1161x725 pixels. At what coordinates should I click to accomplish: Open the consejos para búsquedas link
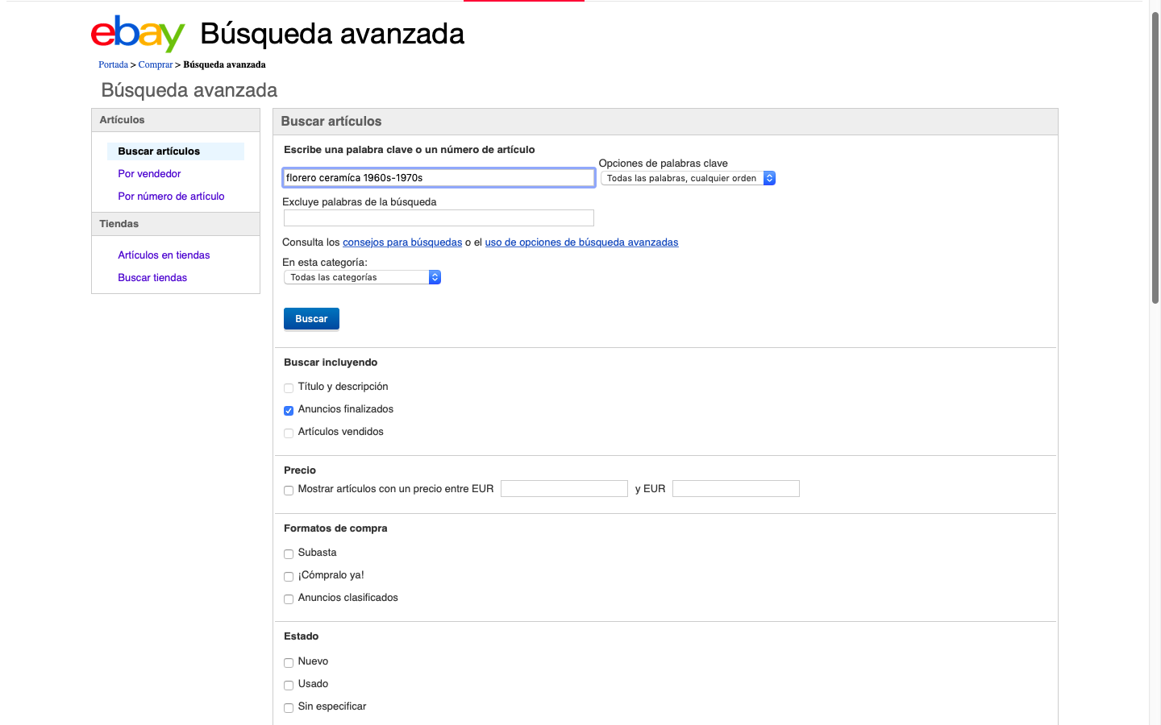coord(402,242)
